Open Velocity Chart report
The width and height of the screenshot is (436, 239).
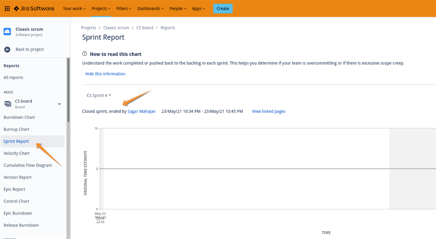pos(17,153)
